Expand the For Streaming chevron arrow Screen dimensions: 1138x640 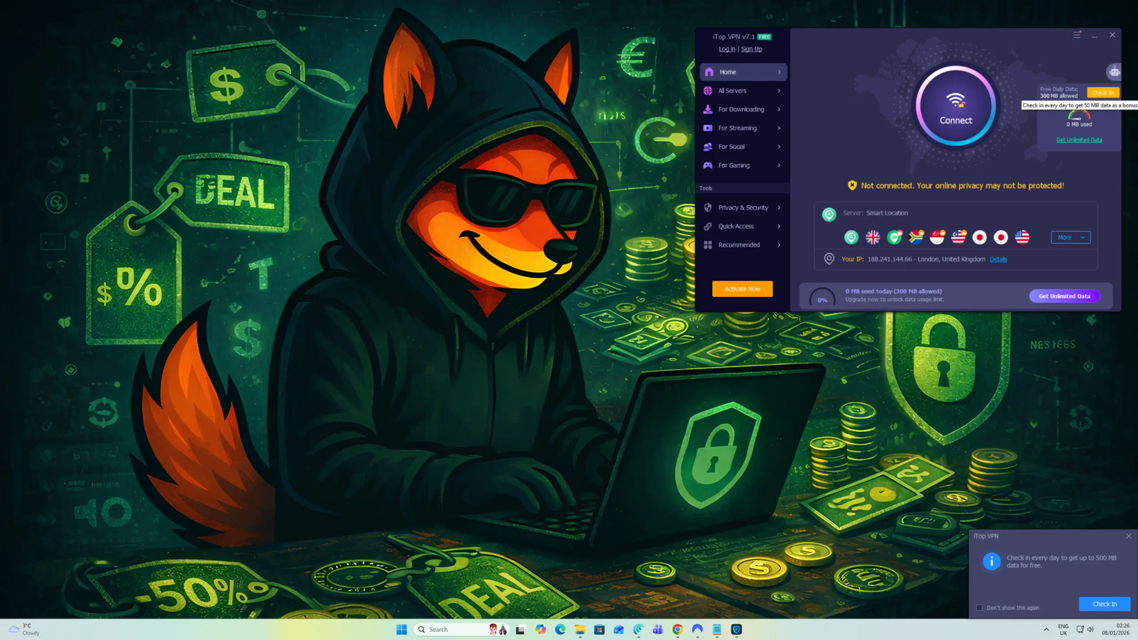[x=779, y=128]
